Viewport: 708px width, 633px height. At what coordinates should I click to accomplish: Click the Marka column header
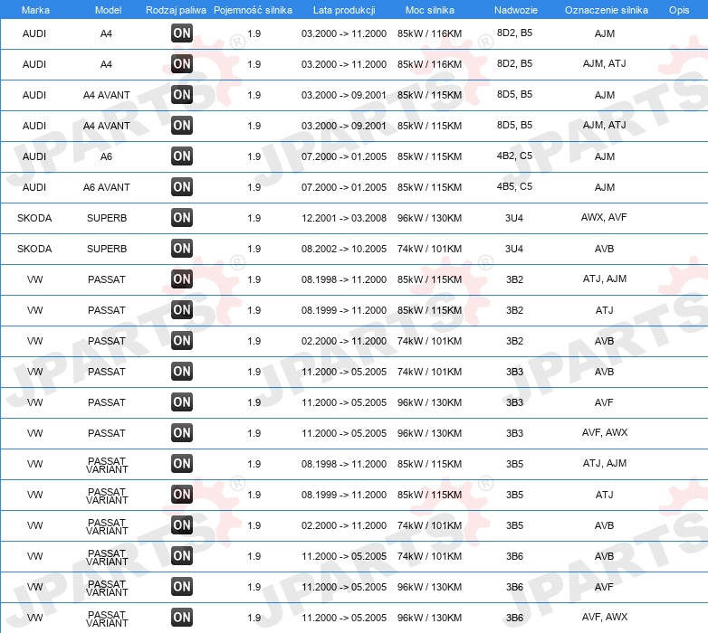[35, 10]
